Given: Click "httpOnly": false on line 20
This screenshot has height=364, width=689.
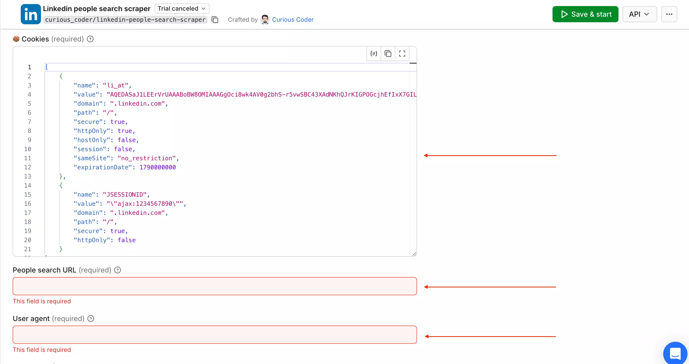Looking at the screenshot, I should [x=105, y=240].
